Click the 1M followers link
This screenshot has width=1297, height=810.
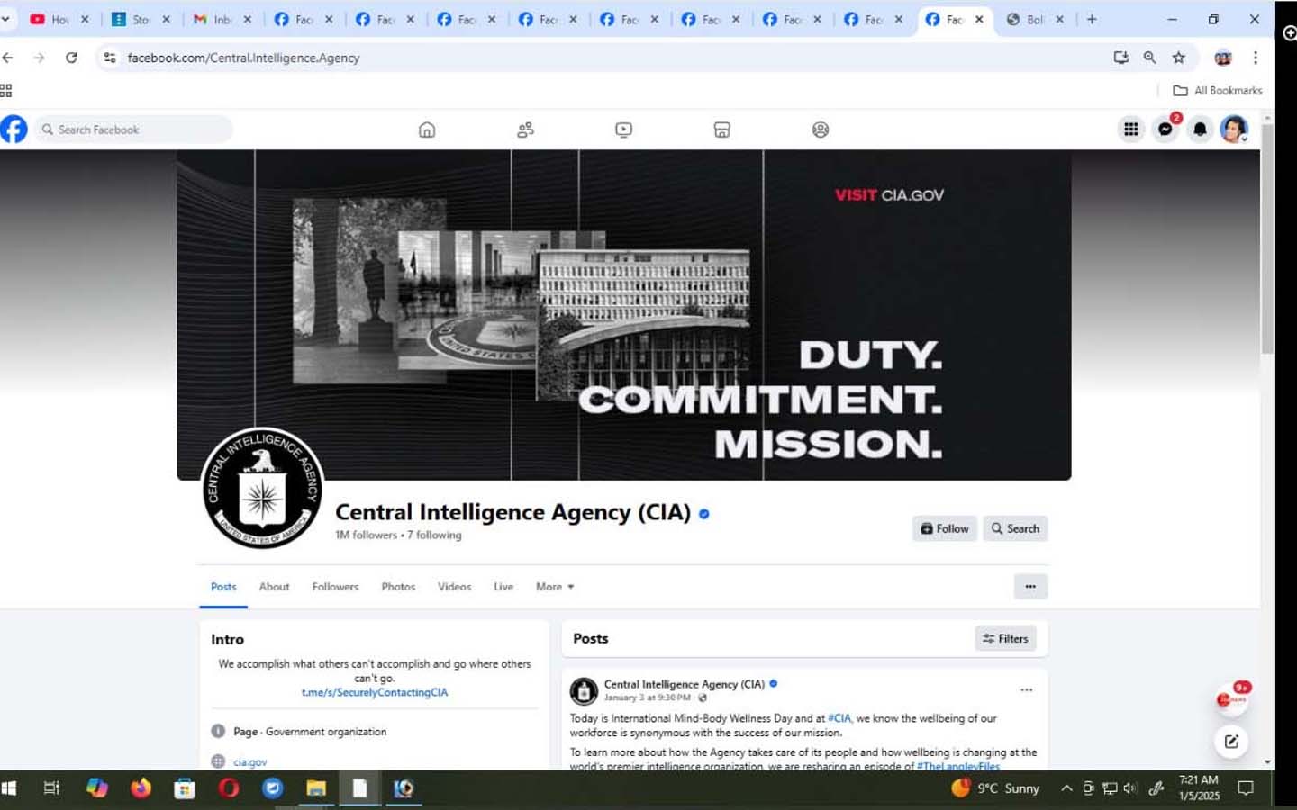366,535
